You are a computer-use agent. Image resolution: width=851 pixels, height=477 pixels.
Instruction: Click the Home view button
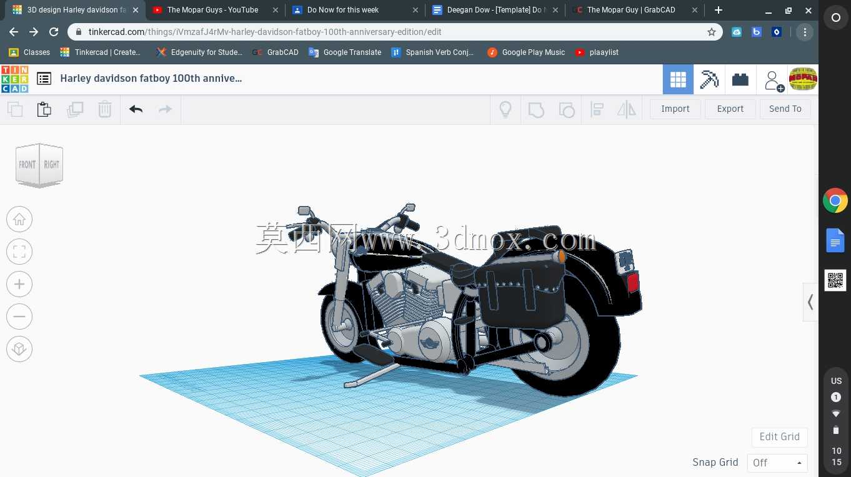19,219
